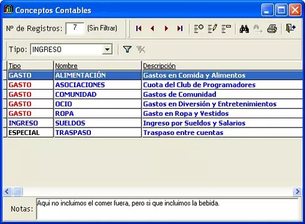Click the greyed-out find-next icon
Image resolution: width=305 pixels, height=224 pixels.
tap(258, 29)
